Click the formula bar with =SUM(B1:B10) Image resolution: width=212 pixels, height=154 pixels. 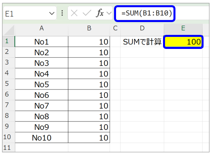(x=145, y=13)
